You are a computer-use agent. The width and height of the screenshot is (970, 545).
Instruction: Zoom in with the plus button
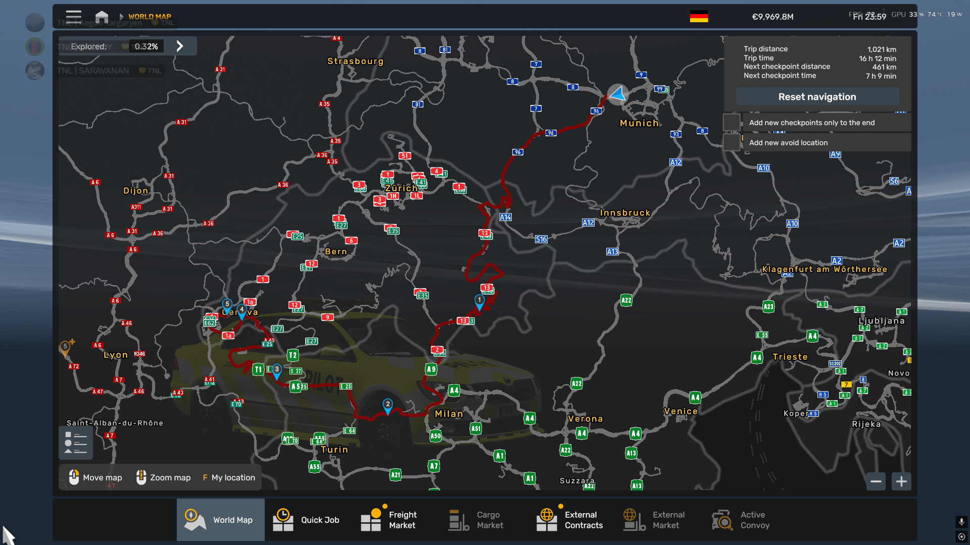pos(901,481)
